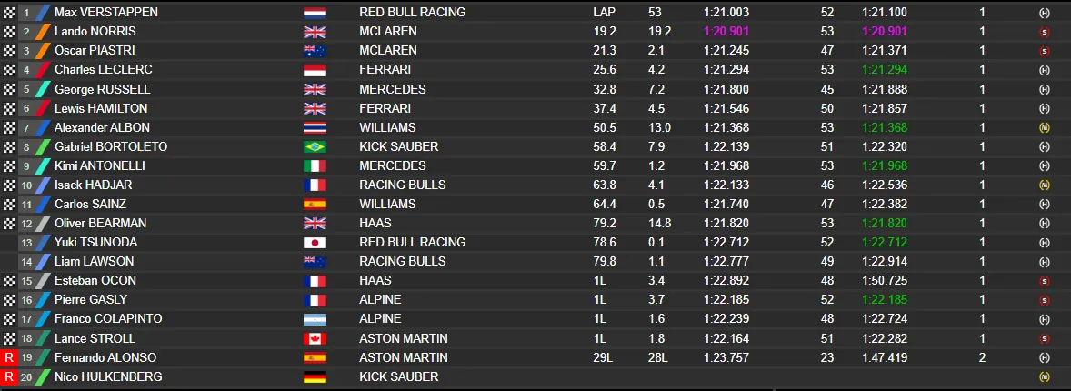
Task: Click the purple fastest lap 1:20.901 in best column
Action: [x=726, y=32]
